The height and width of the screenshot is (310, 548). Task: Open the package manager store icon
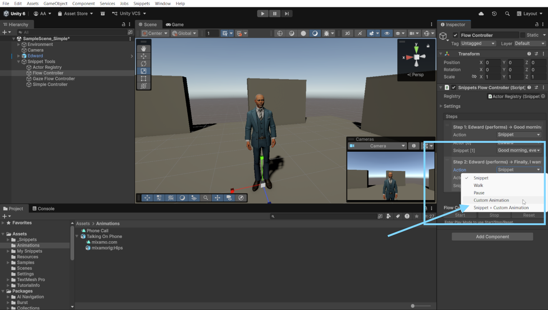click(103, 13)
